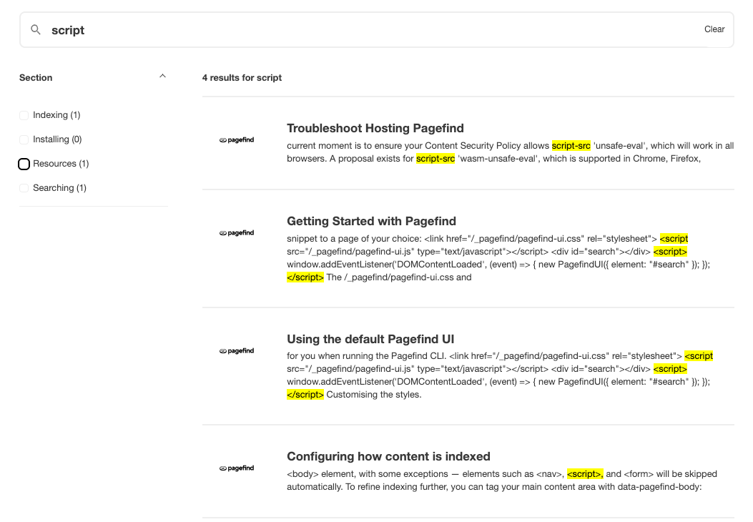Click the Pagefind logo beside Getting Started result

[237, 233]
